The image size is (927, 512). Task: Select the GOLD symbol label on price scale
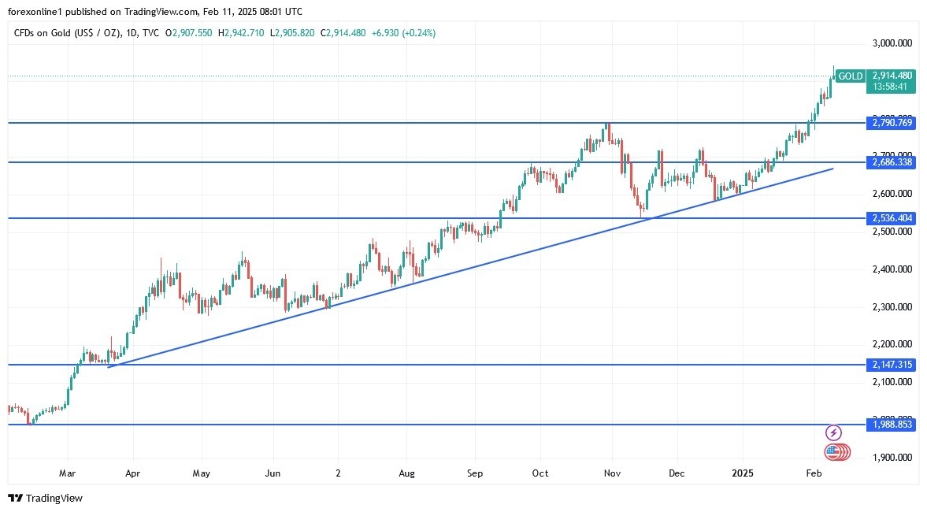pyautogui.click(x=850, y=76)
